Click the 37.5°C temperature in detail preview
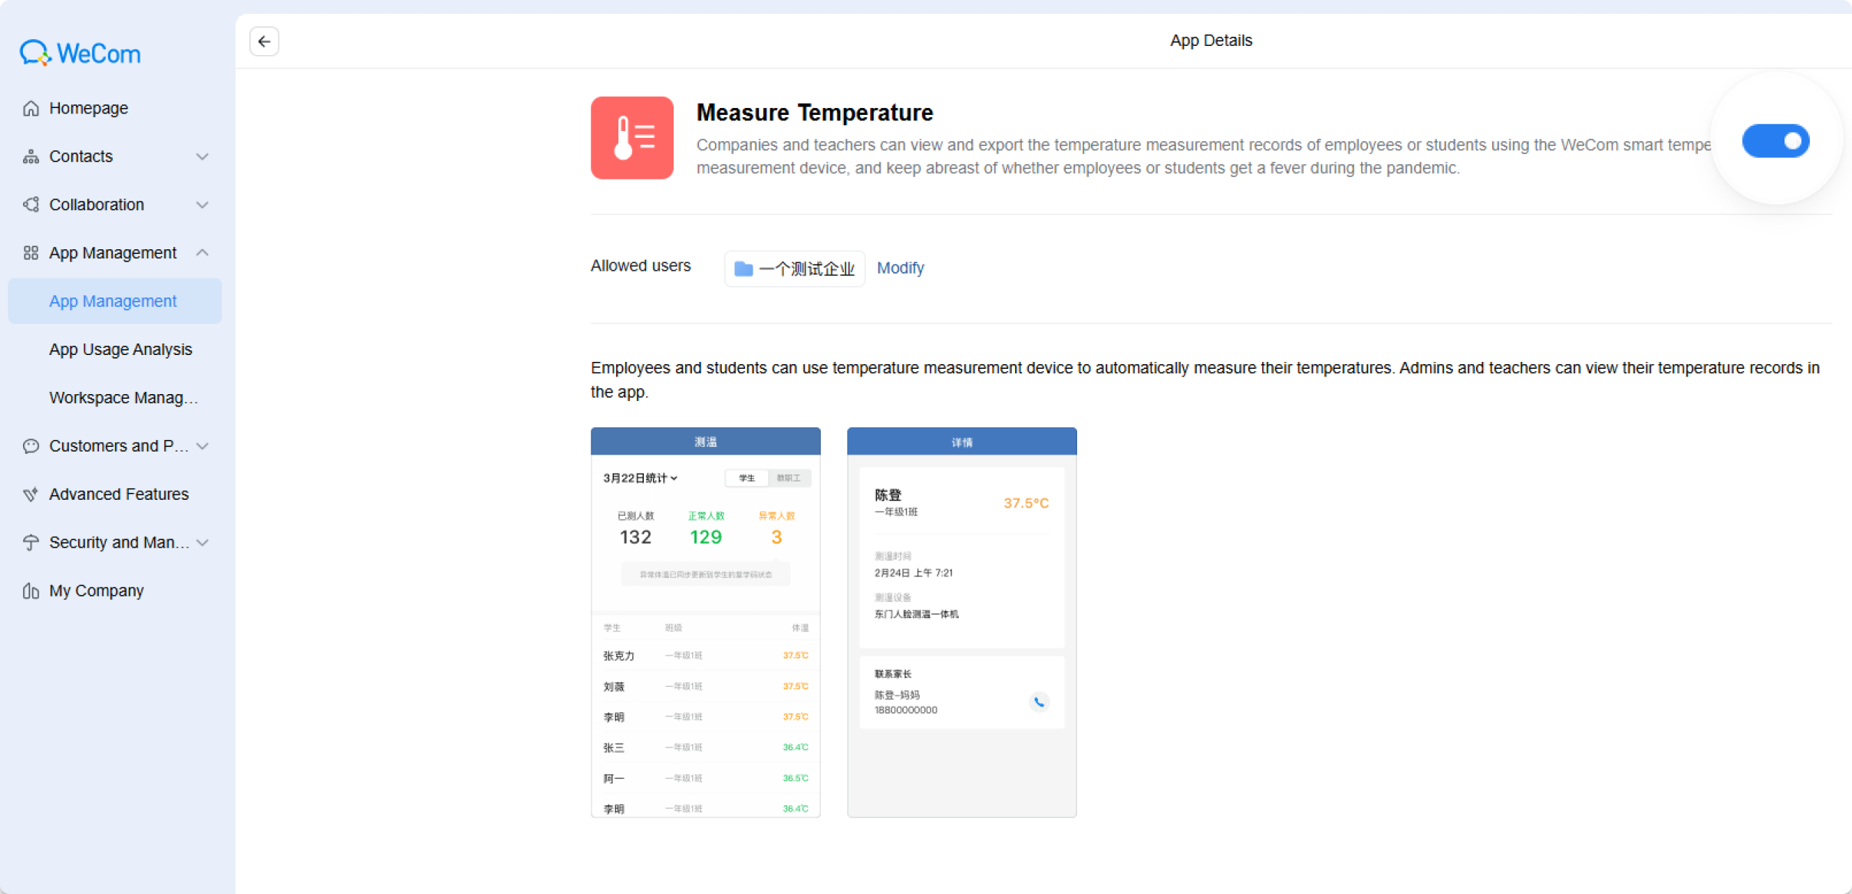This screenshot has width=1852, height=894. click(1026, 503)
